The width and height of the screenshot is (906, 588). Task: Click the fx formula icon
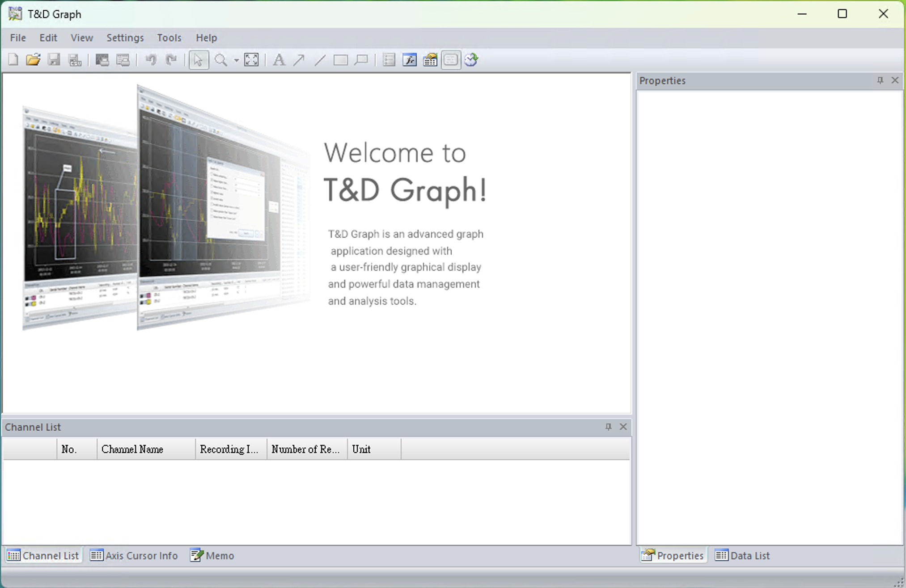click(409, 60)
